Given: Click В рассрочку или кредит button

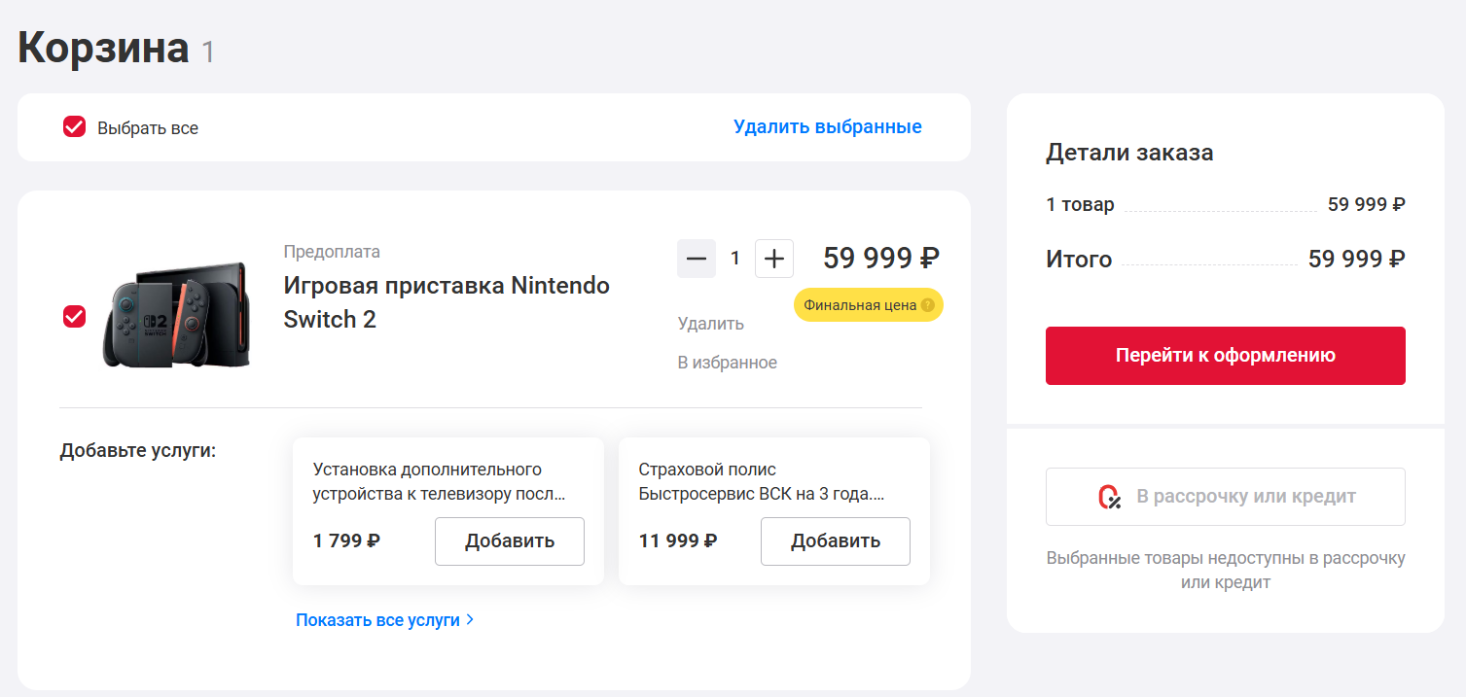Looking at the screenshot, I should (1226, 497).
